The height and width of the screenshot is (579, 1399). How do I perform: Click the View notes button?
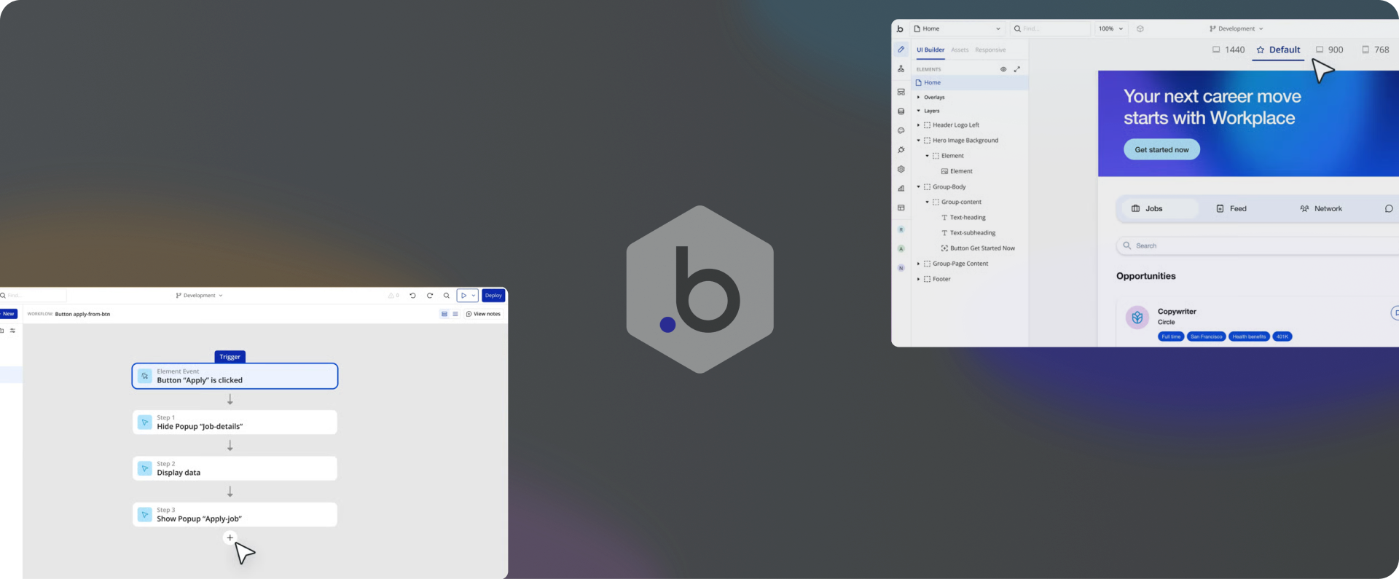(483, 314)
